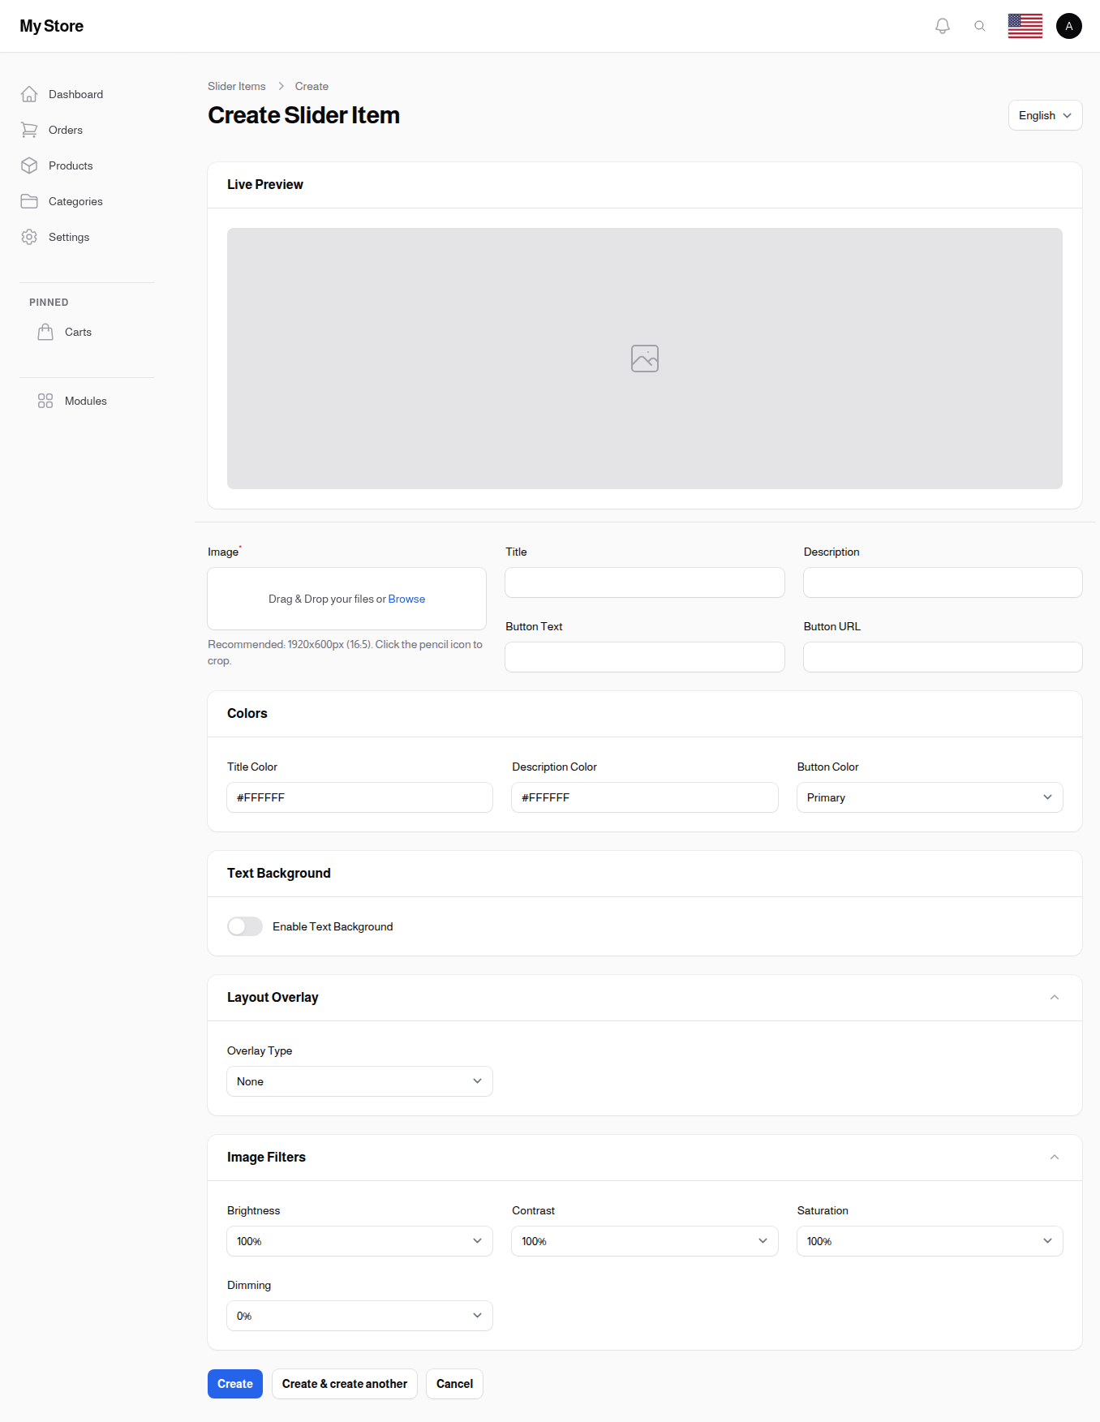1100x1422 pixels.
Task: Toggle Enable Text Background switch
Action: (245, 926)
